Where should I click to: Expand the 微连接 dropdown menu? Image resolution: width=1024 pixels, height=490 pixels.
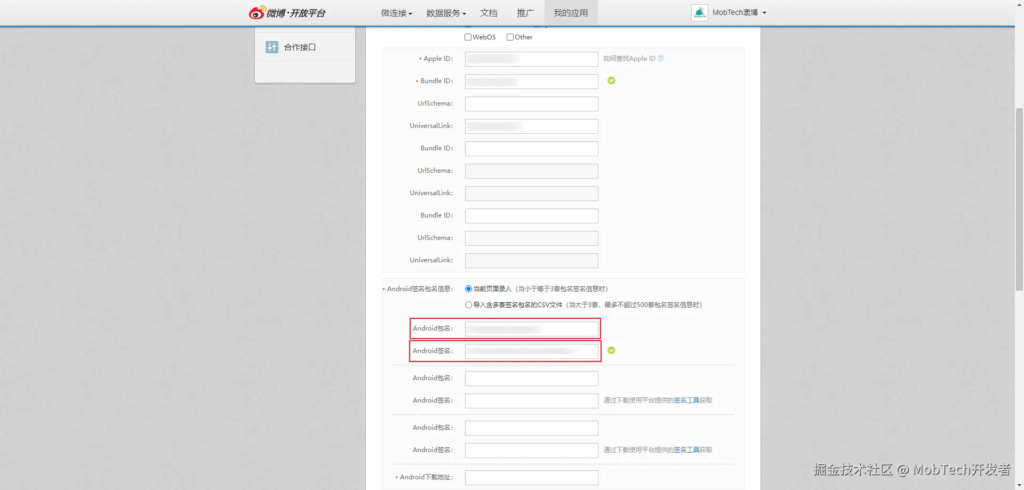(396, 13)
